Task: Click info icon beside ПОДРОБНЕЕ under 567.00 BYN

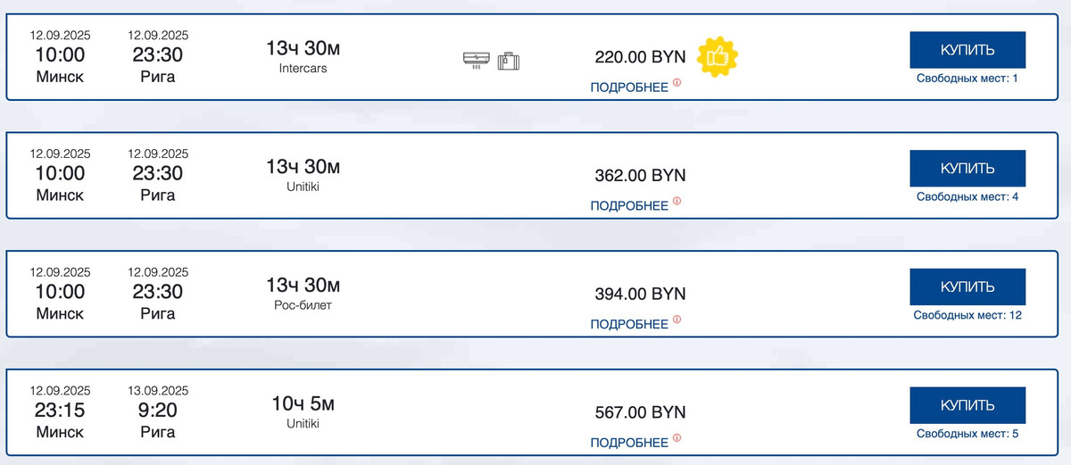Action: click(x=677, y=438)
